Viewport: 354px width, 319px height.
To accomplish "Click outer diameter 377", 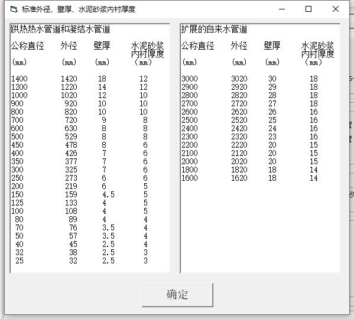I will [71, 161].
